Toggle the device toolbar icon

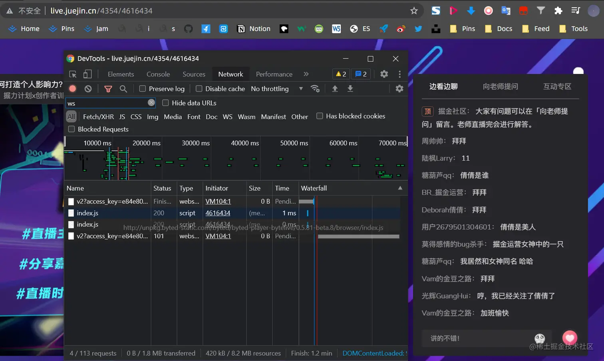point(87,74)
